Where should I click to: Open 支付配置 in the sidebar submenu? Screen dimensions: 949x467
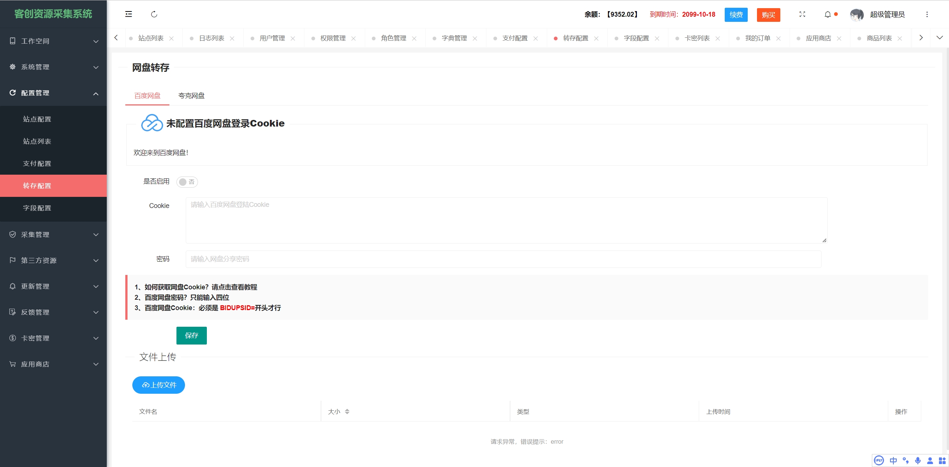[53, 164]
